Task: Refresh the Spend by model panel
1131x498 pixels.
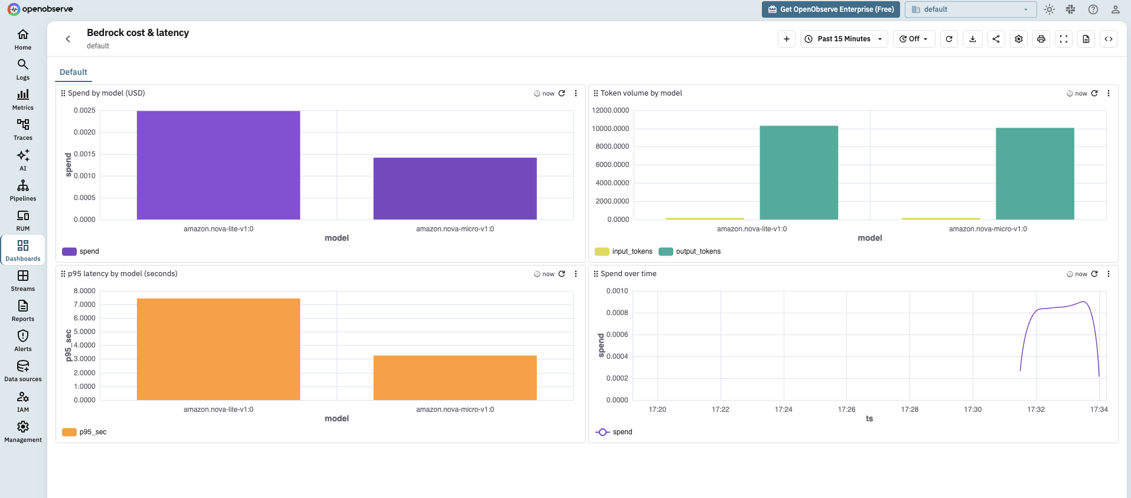Action: pyautogui.click(x=562, y=93)
